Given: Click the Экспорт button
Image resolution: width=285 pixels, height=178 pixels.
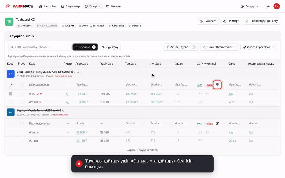Looking at the screenshot, I should coord(208,21).
